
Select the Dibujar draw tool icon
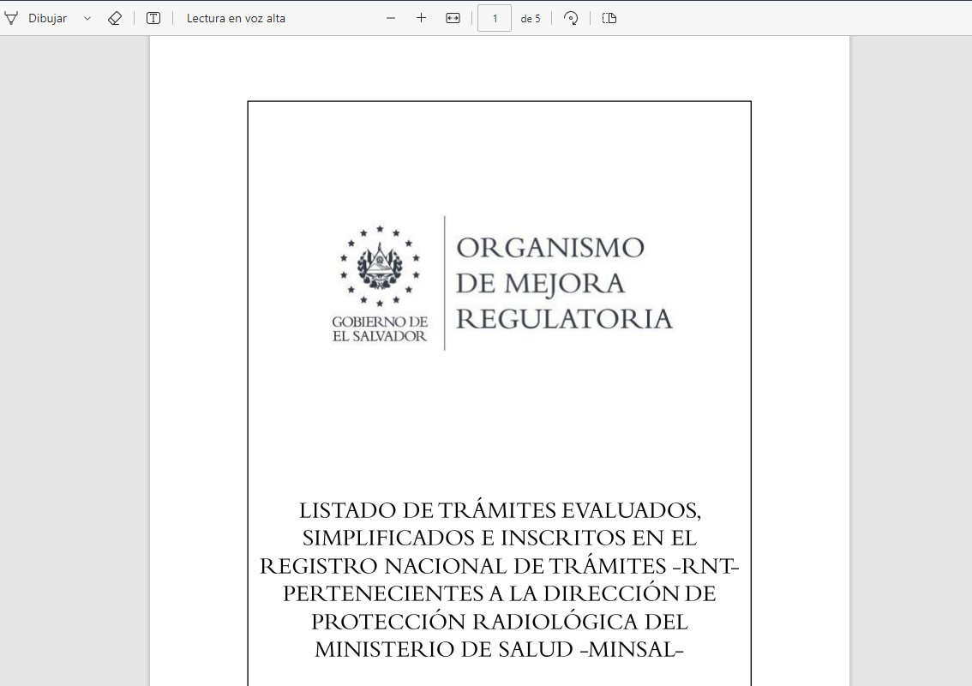tap(11, 19)
